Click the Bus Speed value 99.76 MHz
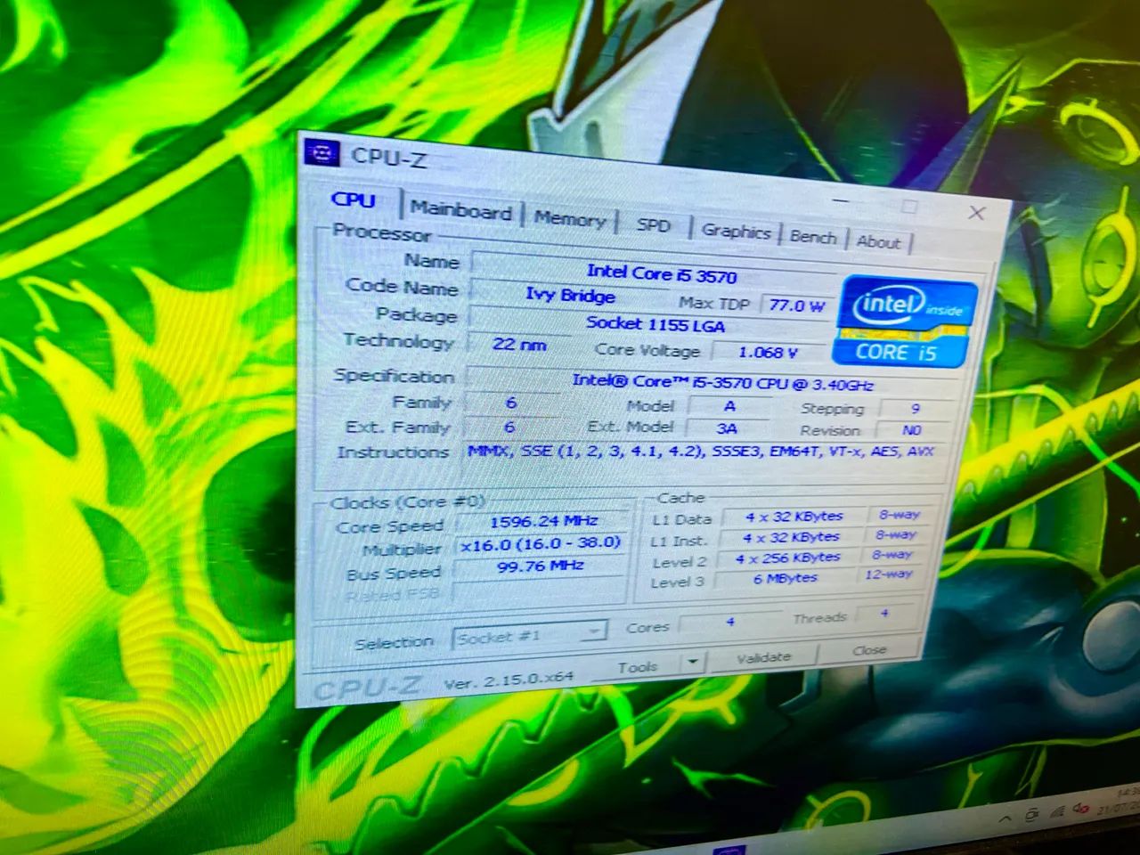The width and height of the screenshot is (1140, 855). point(540,566)
